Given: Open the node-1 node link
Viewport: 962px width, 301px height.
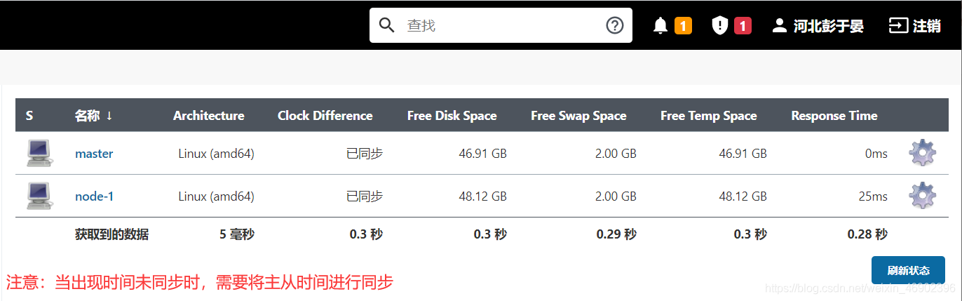Looking at the screenshot, I should coord(94,196).
